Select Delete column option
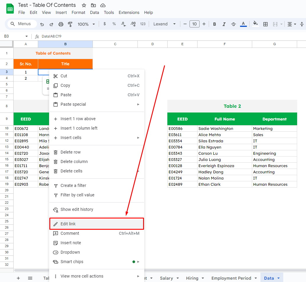Image resolution: width=306 pixels, height=282 pixels. (97, 162)
